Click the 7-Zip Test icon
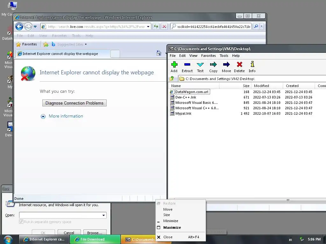This screenshot has width=326, height=244. (x=200, y=64)
